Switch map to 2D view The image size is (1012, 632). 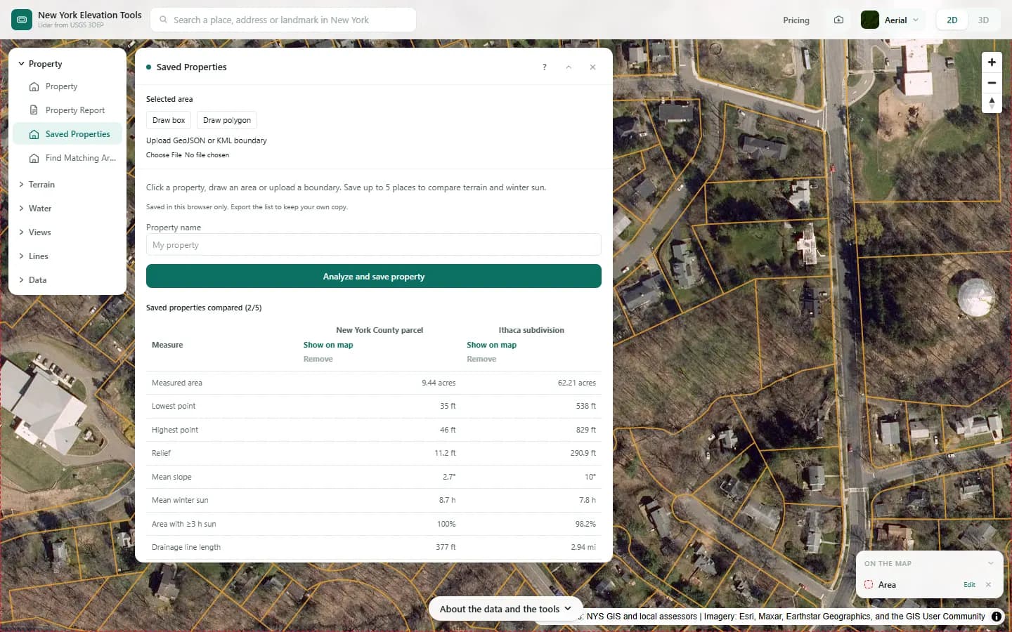click(x=952, y=20)
